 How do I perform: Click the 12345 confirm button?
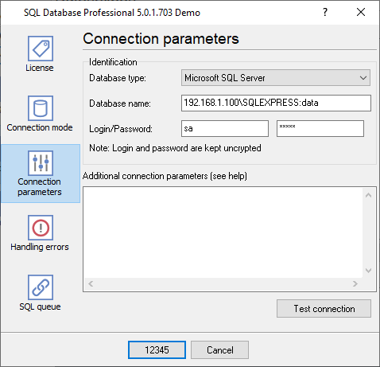pos(157,350)
